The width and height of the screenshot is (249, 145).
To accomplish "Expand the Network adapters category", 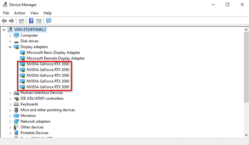I will pyautogui.click(x=10, y=122).
